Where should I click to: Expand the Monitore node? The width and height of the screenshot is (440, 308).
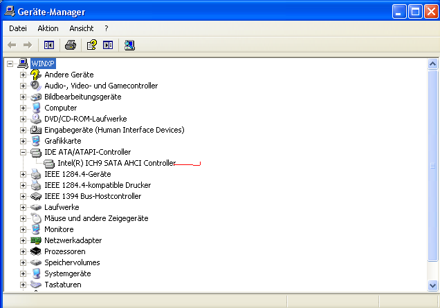[23, 229]
